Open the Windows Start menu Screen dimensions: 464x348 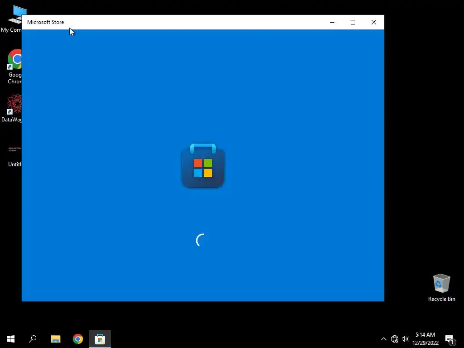11,339
